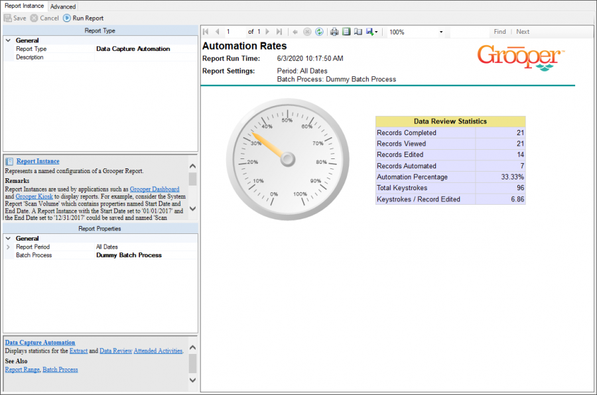Click the Run Report play icon

point(67,18)
